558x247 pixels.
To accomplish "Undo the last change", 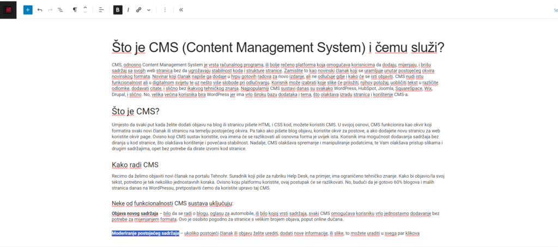I will coord(40,10).
